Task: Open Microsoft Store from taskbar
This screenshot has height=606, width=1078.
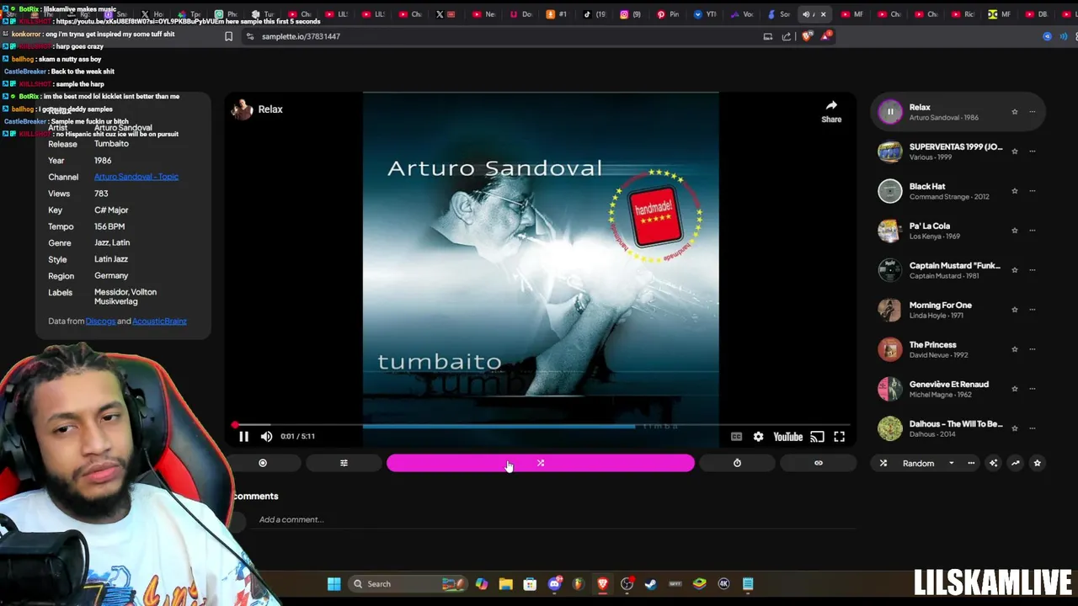Action: click(530, 584)
